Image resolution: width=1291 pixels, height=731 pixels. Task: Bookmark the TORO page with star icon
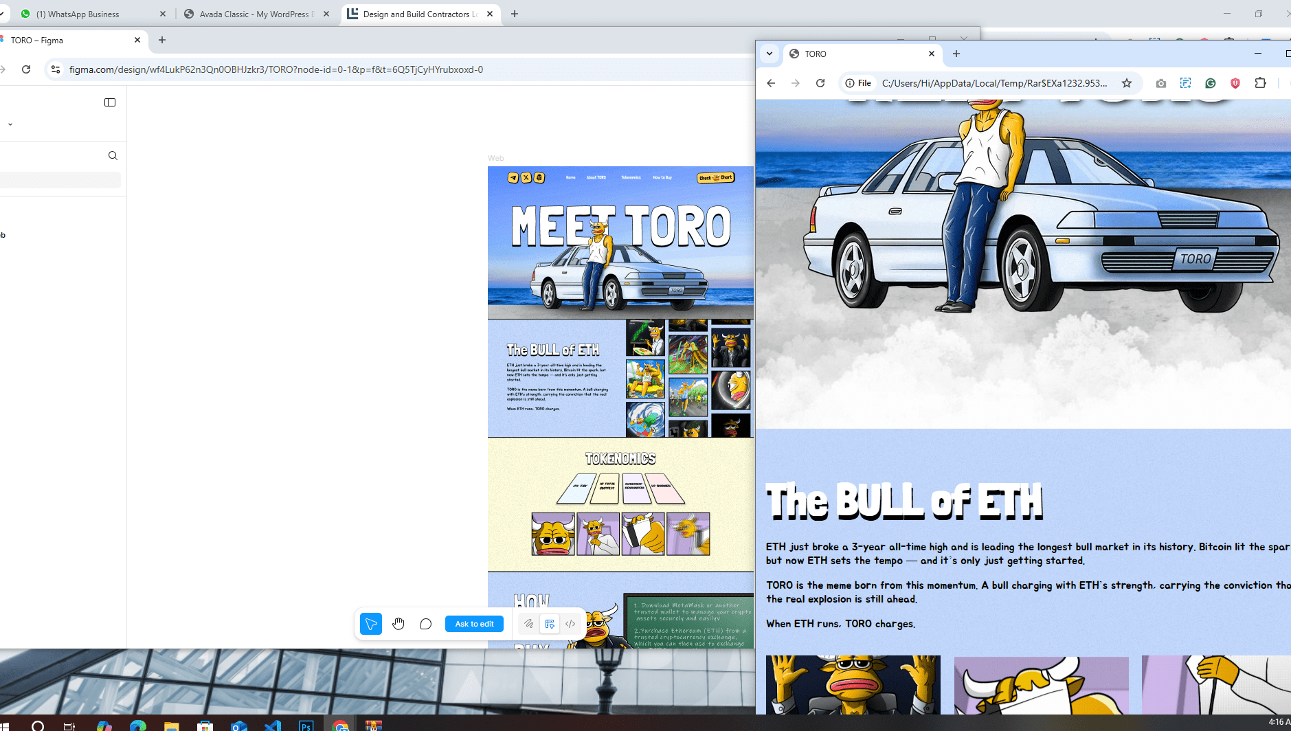(x=1127, y=83)
